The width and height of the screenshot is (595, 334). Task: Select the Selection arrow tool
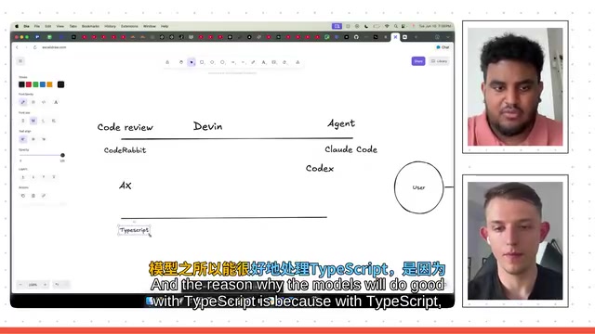[192, 62]
